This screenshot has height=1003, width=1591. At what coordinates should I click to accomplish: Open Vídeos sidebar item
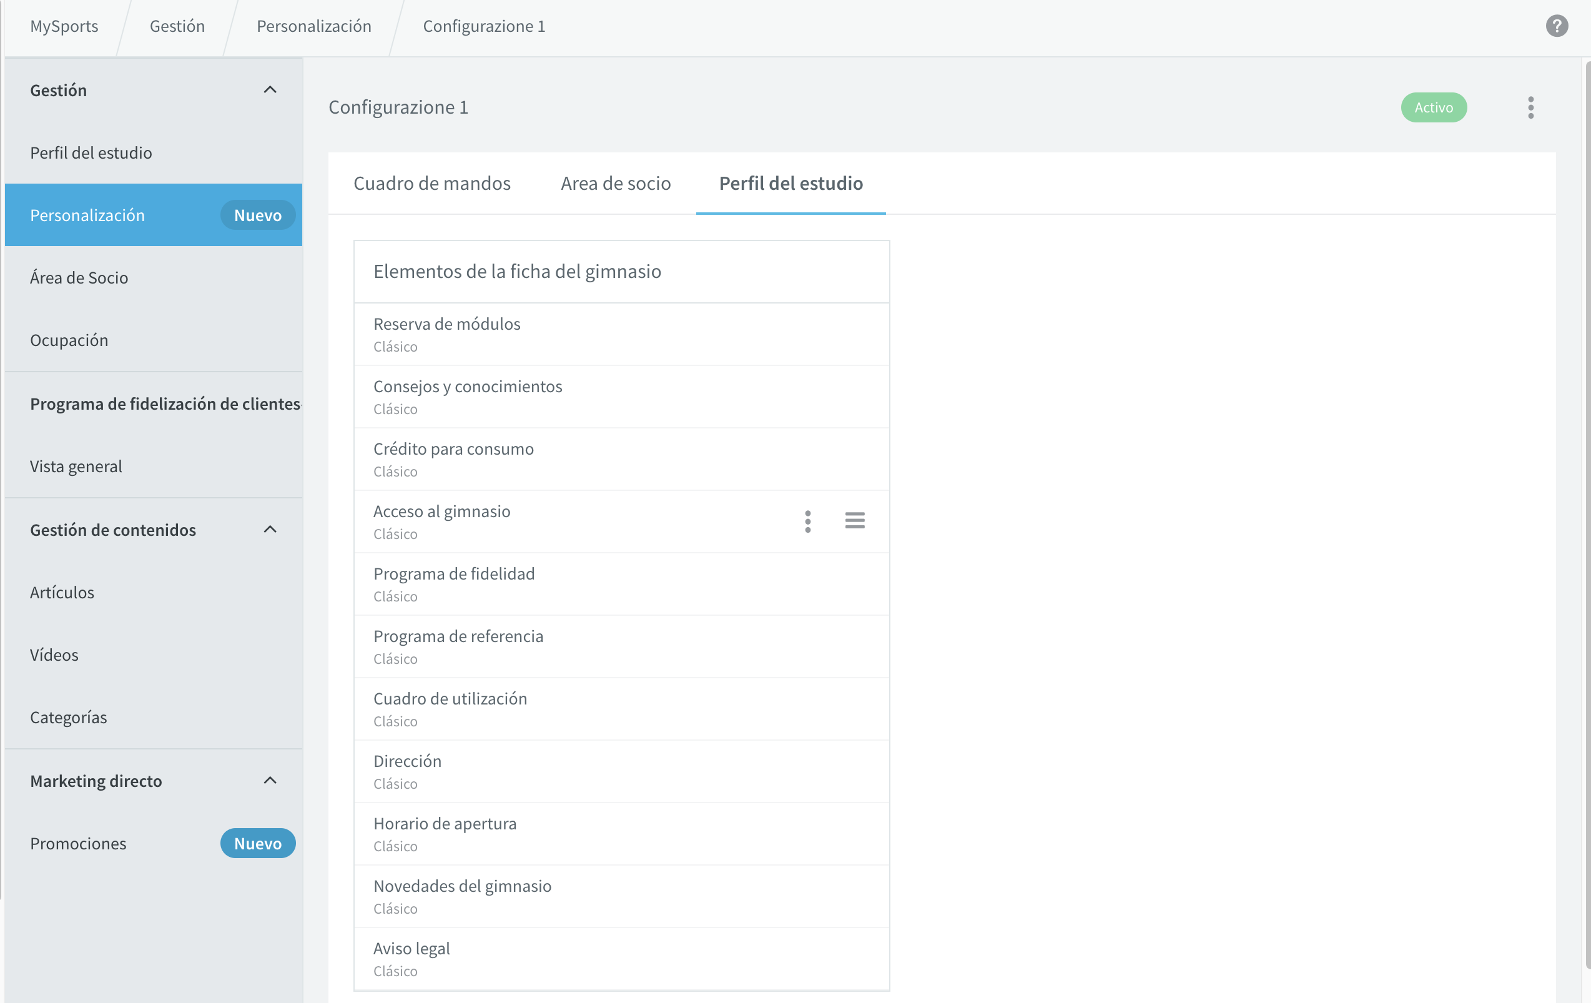[x=153, y=655]
